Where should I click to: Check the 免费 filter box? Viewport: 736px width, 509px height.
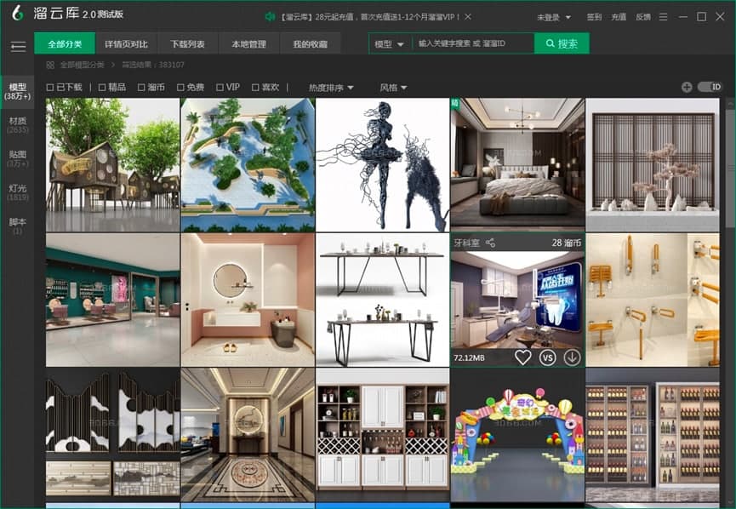pyautogui.click(x=180, y=88)
